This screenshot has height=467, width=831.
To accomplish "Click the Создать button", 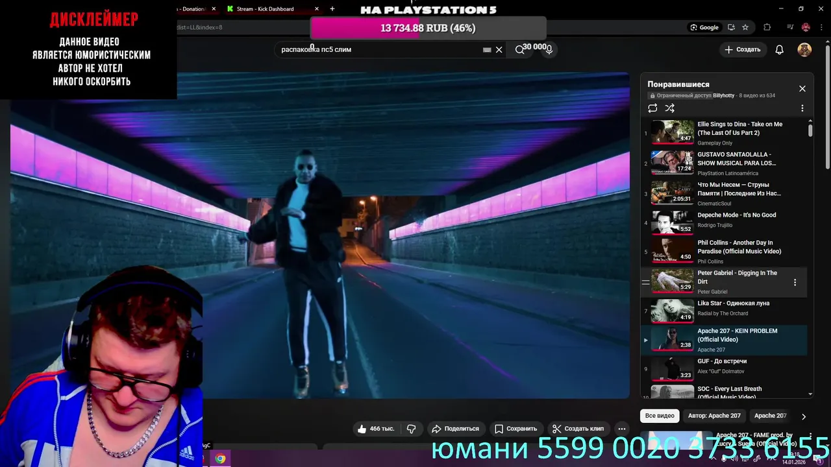I will pos(743,49).
